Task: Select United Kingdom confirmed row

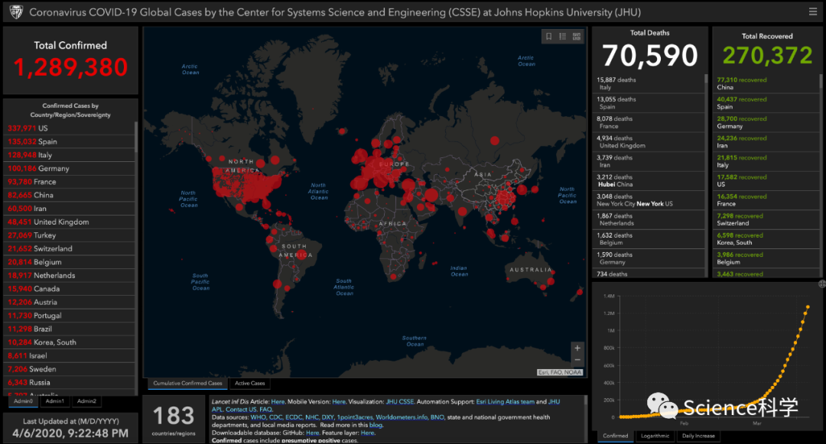Action: pos(70,222)
